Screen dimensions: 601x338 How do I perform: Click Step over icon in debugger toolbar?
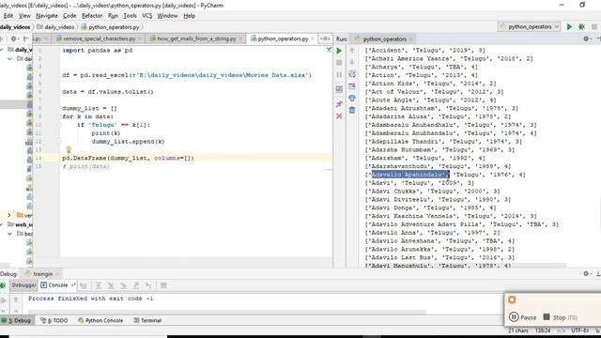coord(98,285)
